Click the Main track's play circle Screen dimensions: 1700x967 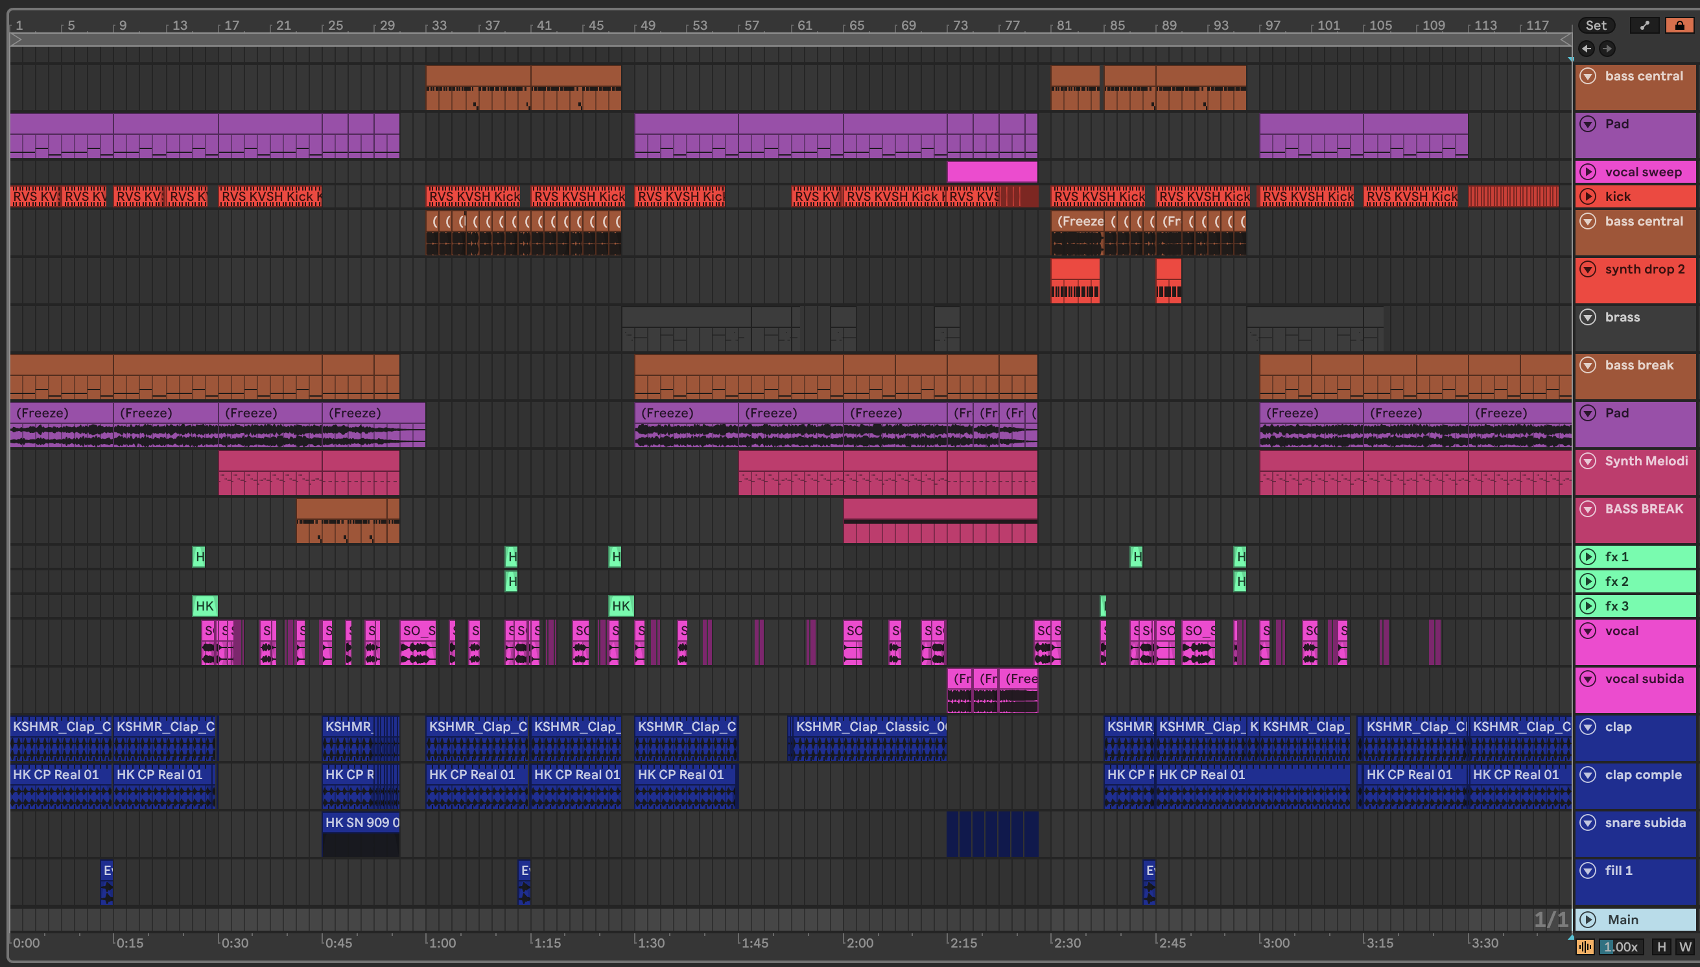1588,919
